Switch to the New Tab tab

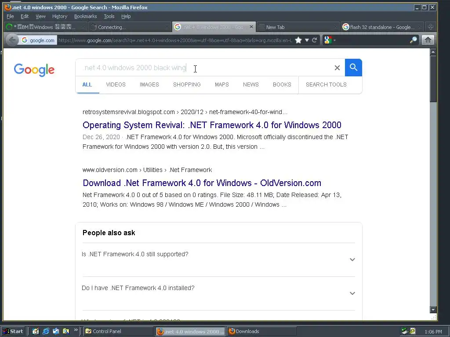tap(298, 27)
